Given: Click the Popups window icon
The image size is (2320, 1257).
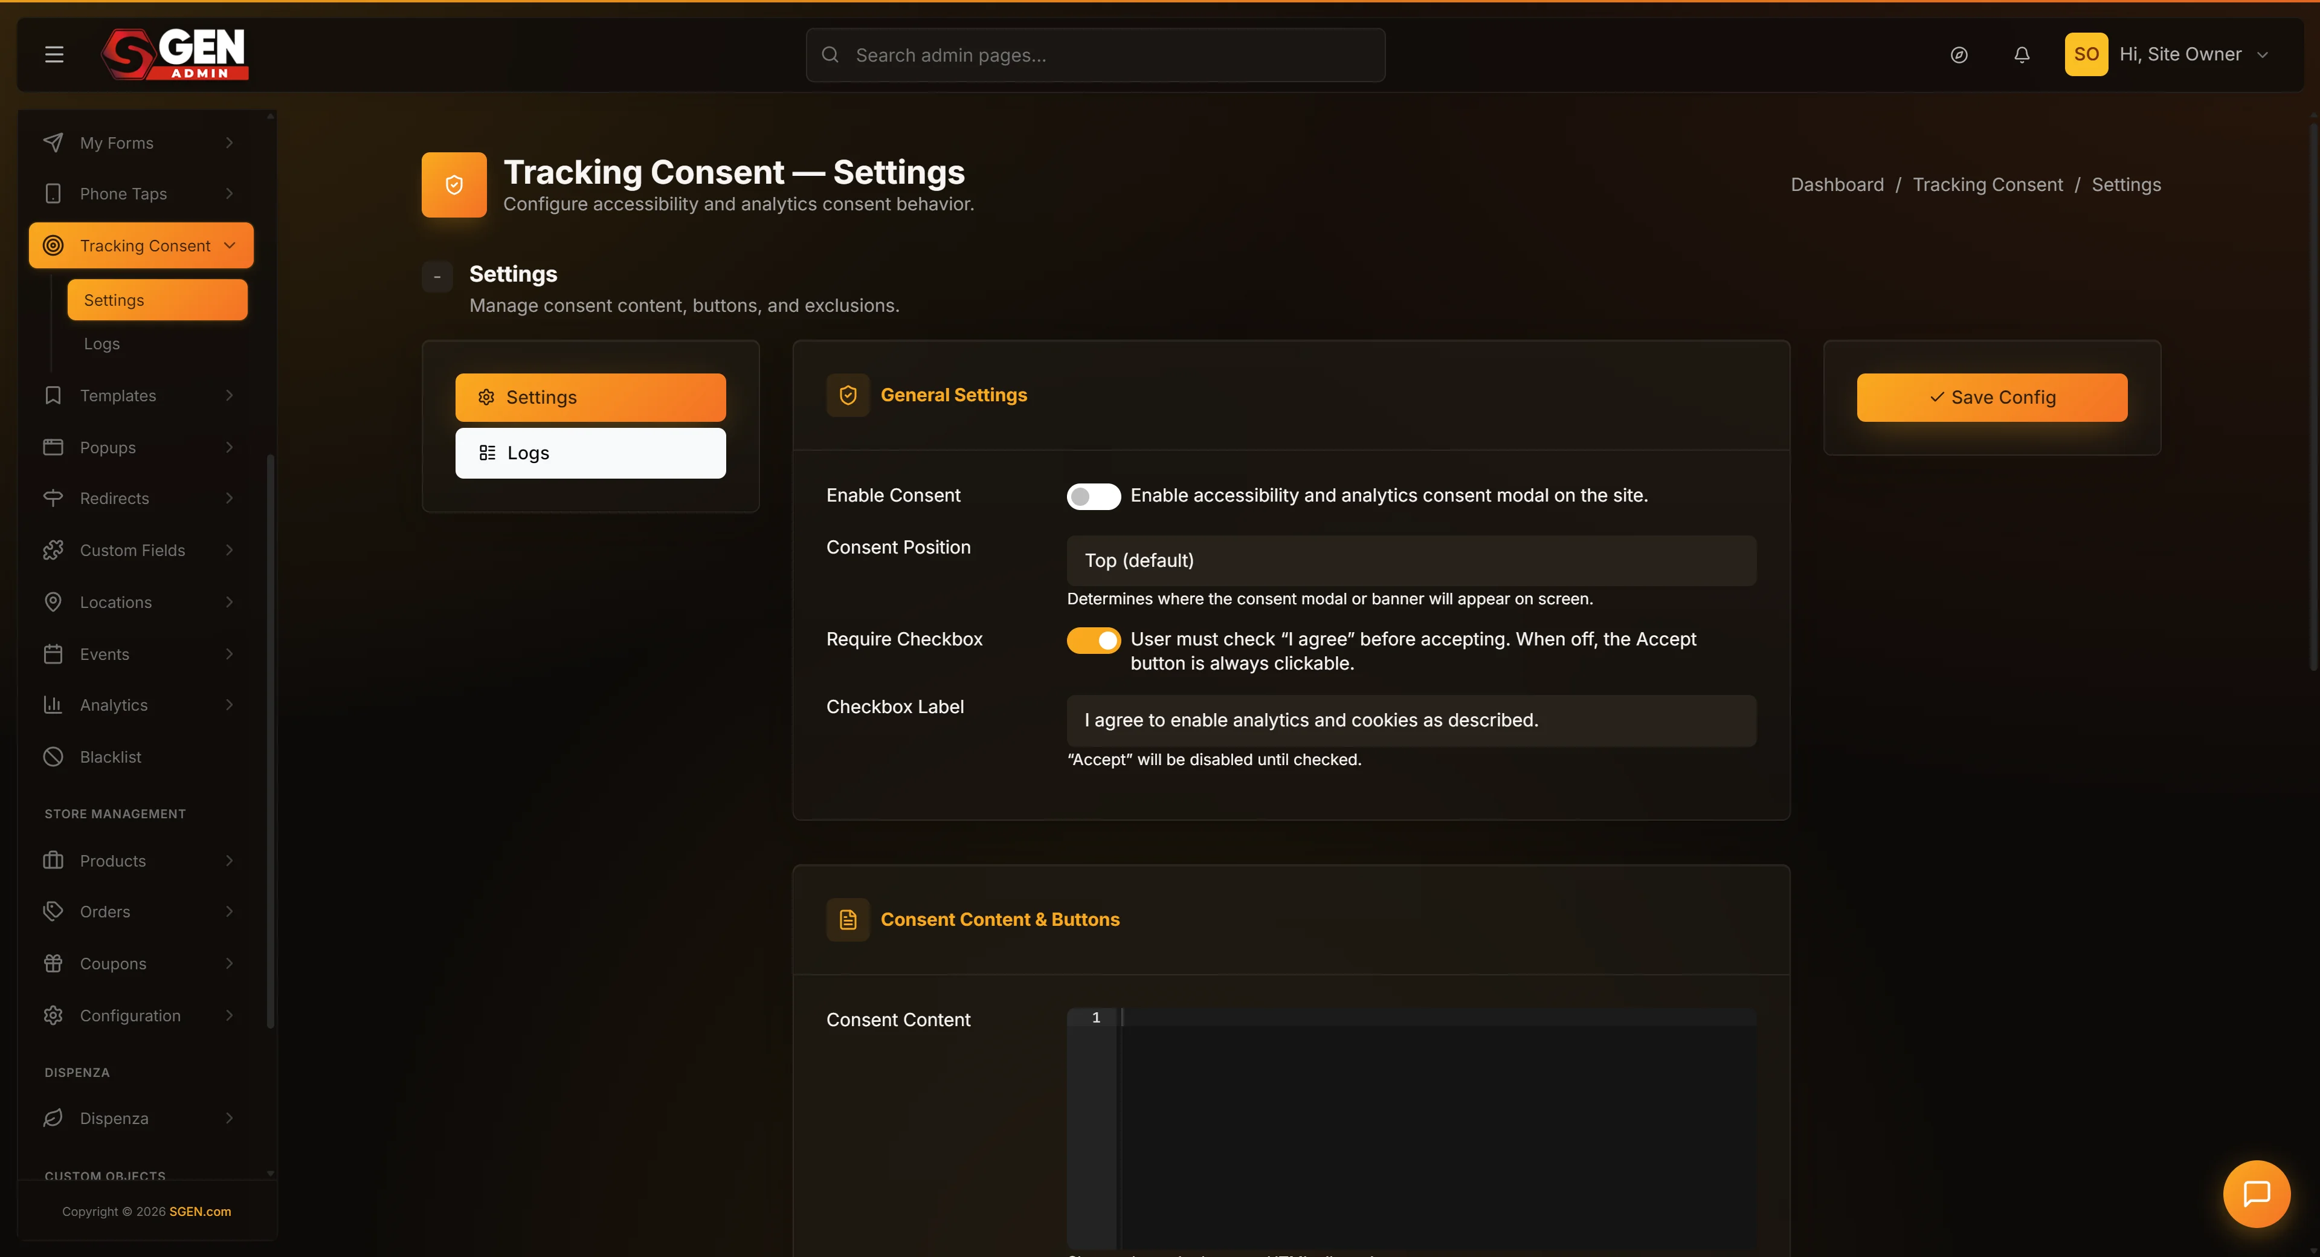Looking at the screenshot, I should click(53, 447).
